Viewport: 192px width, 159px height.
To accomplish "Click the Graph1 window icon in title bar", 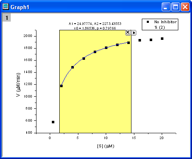I will (x=6, y=7).
